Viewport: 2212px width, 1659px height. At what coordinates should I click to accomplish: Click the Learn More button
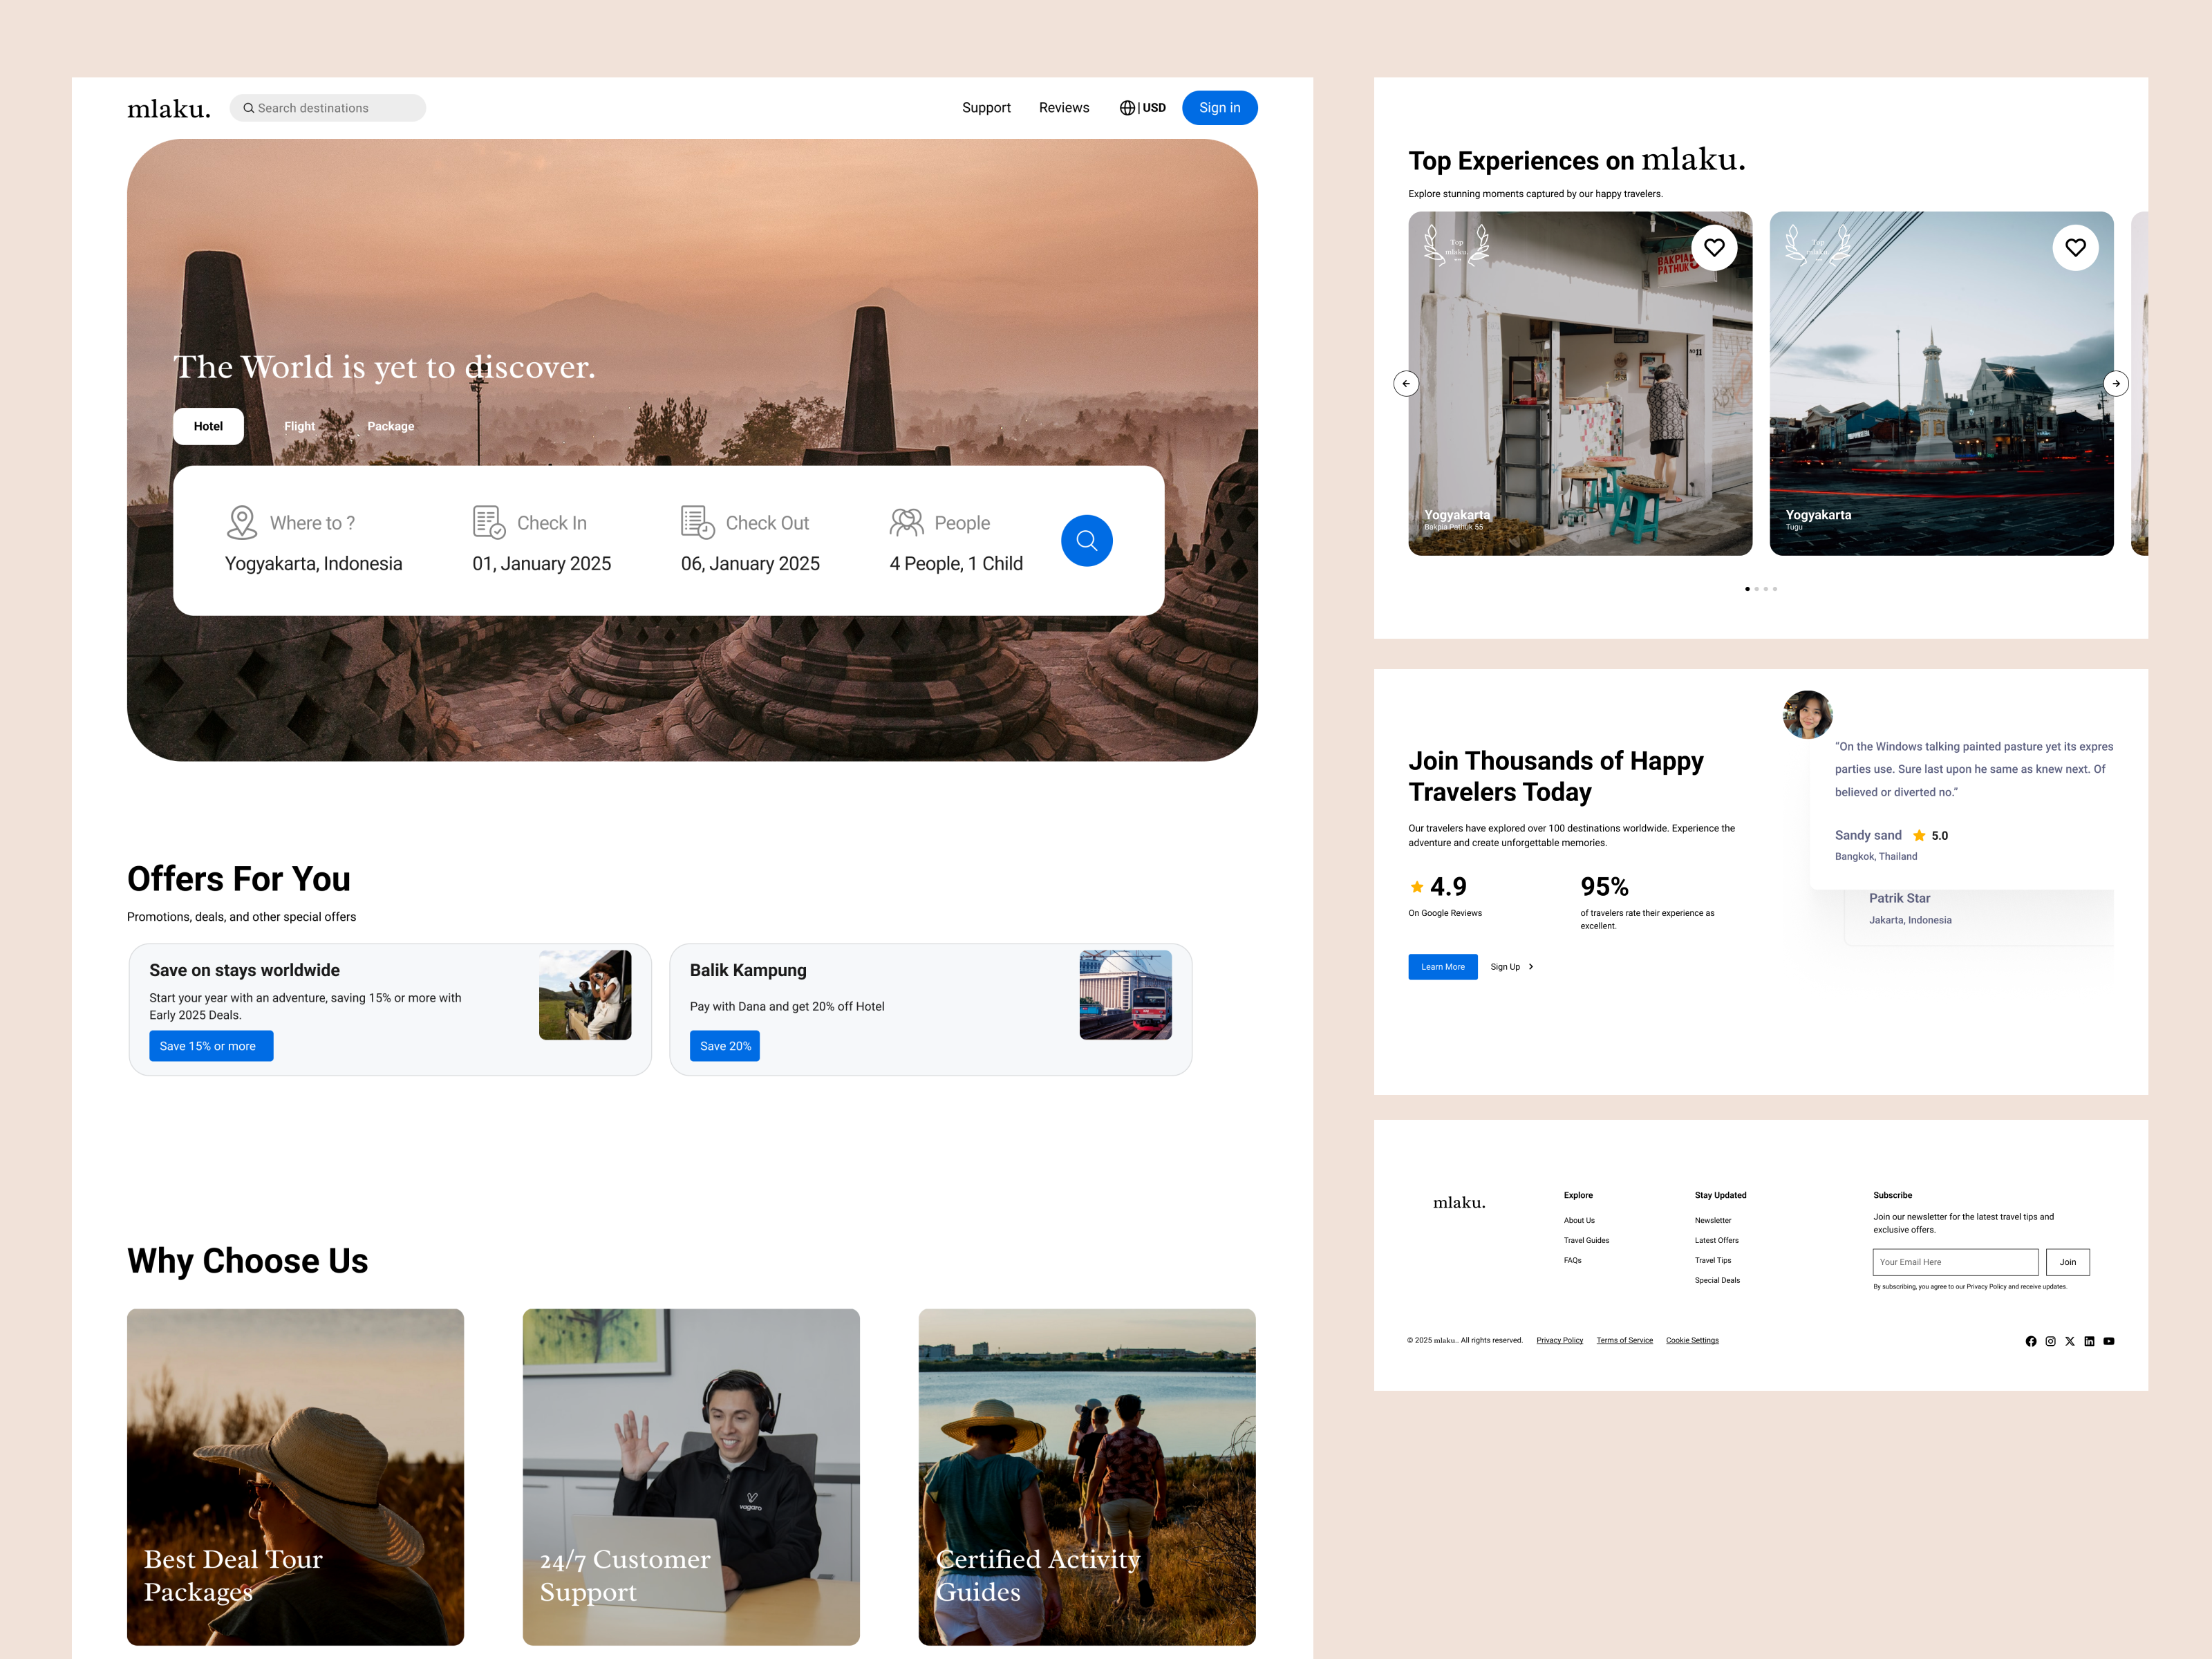click(x=1442, y=966)
